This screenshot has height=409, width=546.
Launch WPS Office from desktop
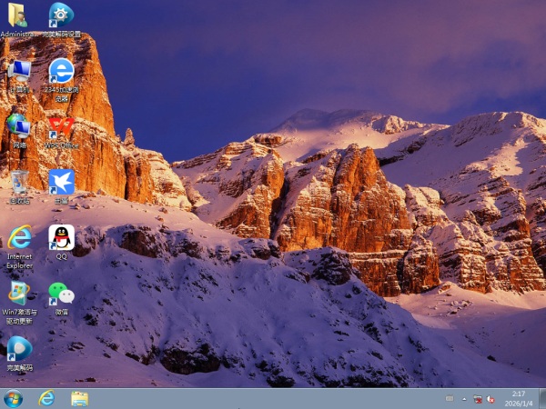click(61, 125)
